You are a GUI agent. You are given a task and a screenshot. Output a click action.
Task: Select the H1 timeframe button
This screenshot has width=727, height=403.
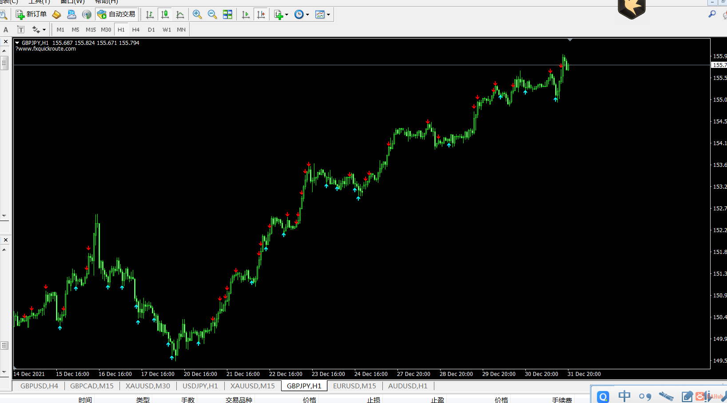coord(121,30)
